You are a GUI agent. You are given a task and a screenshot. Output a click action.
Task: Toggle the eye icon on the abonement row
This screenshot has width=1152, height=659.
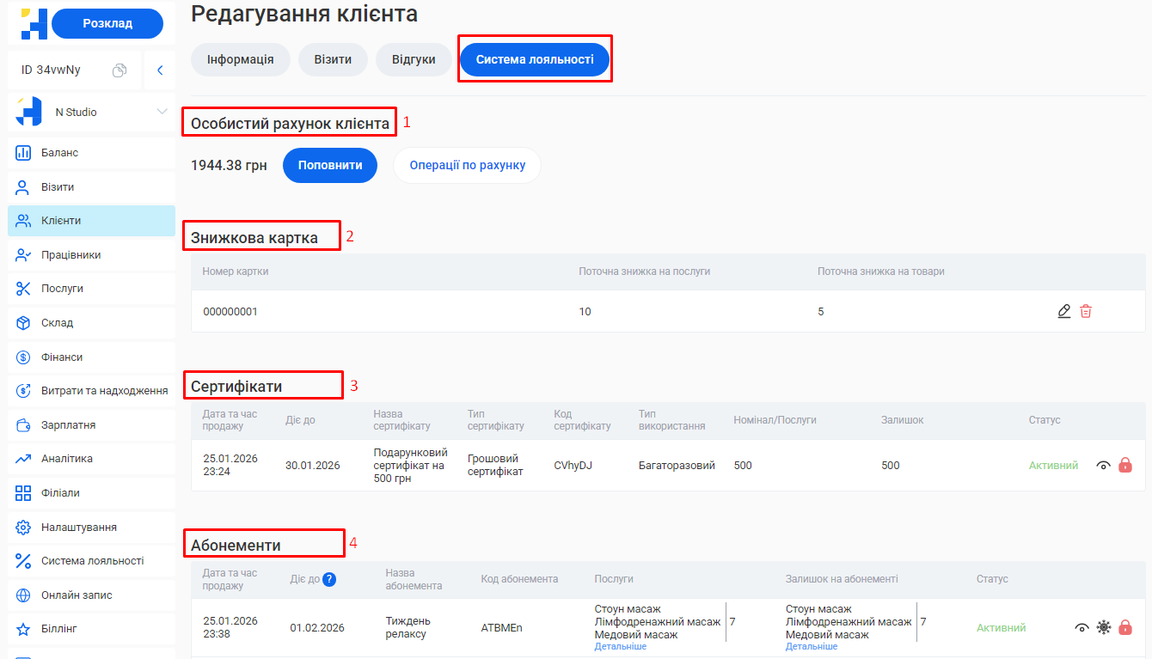point(1082,627)
